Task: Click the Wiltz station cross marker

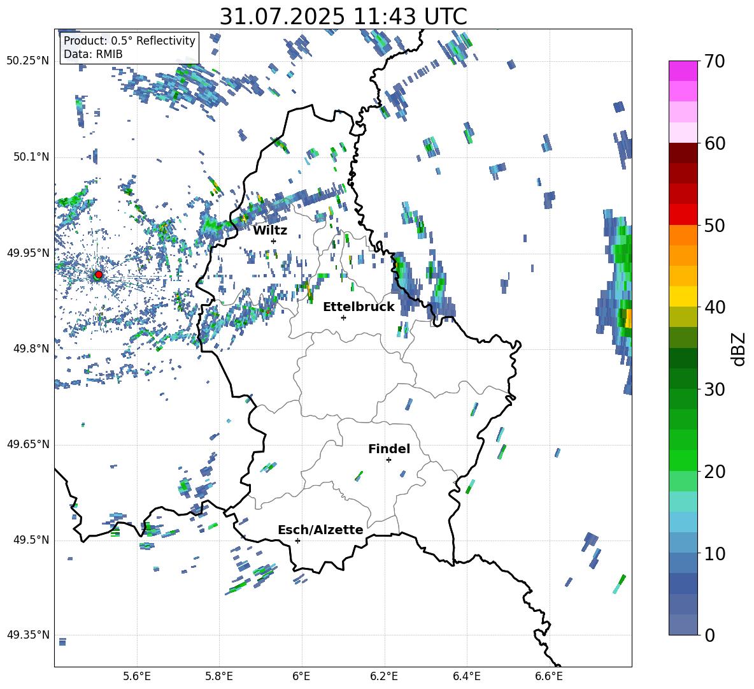Action: pos(273,241)
